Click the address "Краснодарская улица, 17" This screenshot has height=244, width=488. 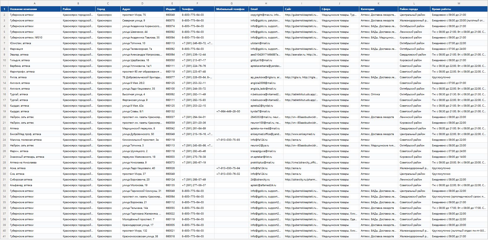[142, 225]
